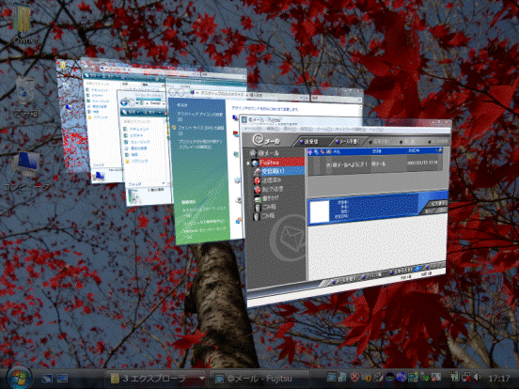Click the red security alert tray icon
This screenshot has width=519, height=389.
point(354,377)
